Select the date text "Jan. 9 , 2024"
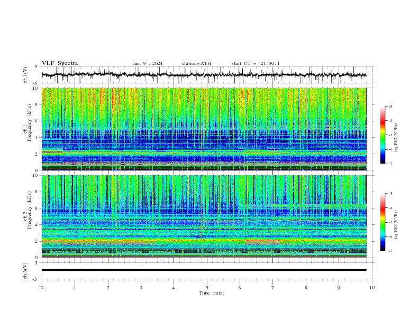This screenshot has width=419, height=323. tap(148, 63)
